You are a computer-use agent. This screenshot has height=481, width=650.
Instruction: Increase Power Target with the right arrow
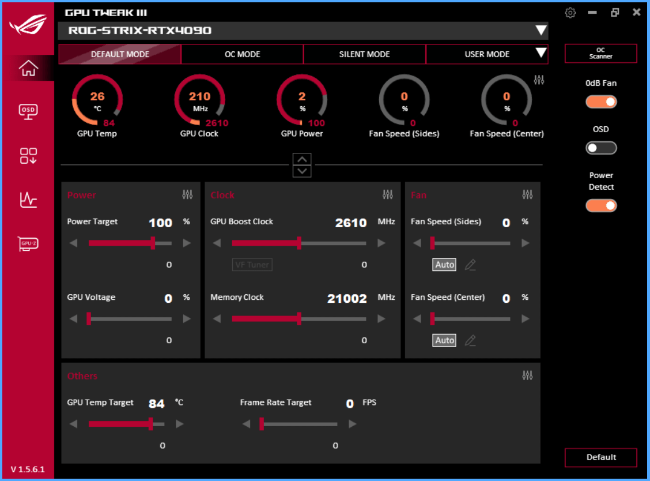(187, 243)
